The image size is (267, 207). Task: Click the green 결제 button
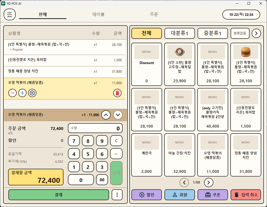point(59,195)
